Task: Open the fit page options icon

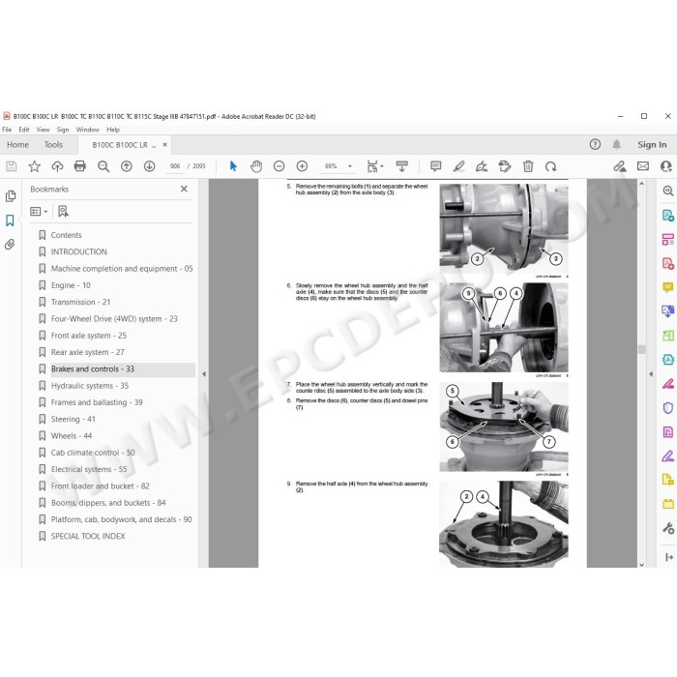Action: [x=374, y=166]
